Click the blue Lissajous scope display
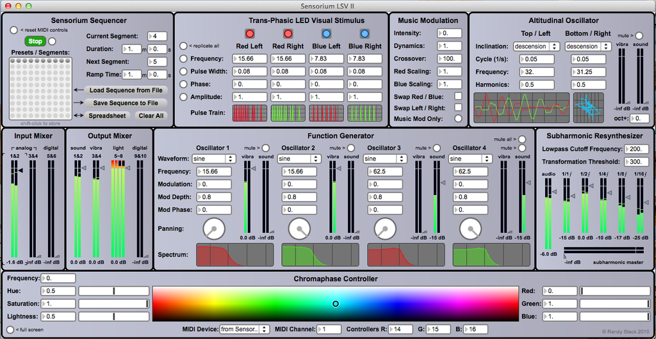656x339 pixels. pyautogui.click(x=589, y=108)
